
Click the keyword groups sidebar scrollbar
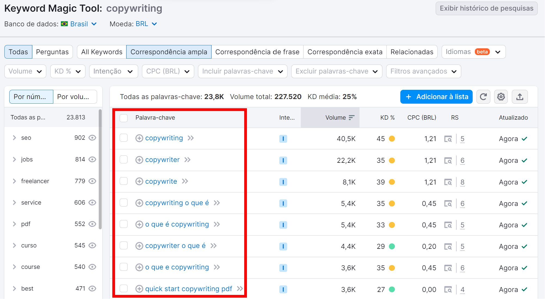(x=100, y=170)
